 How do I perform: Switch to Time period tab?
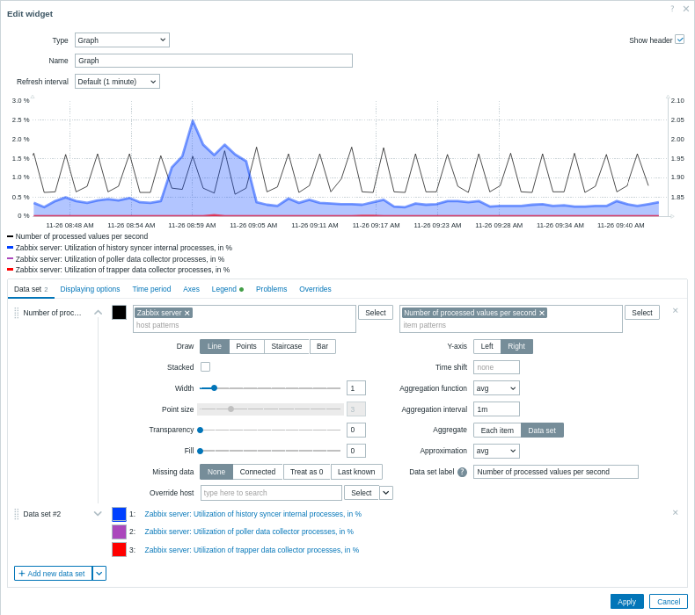[151, 289]
